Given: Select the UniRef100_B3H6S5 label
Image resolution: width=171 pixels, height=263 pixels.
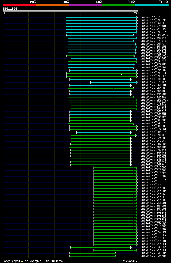Looking at the screenshot, I should [x=153, y=97].
